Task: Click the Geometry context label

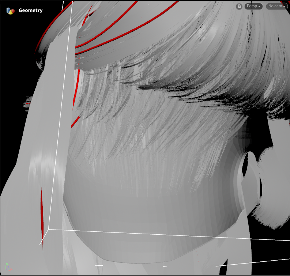Action: tap(30, 10)
